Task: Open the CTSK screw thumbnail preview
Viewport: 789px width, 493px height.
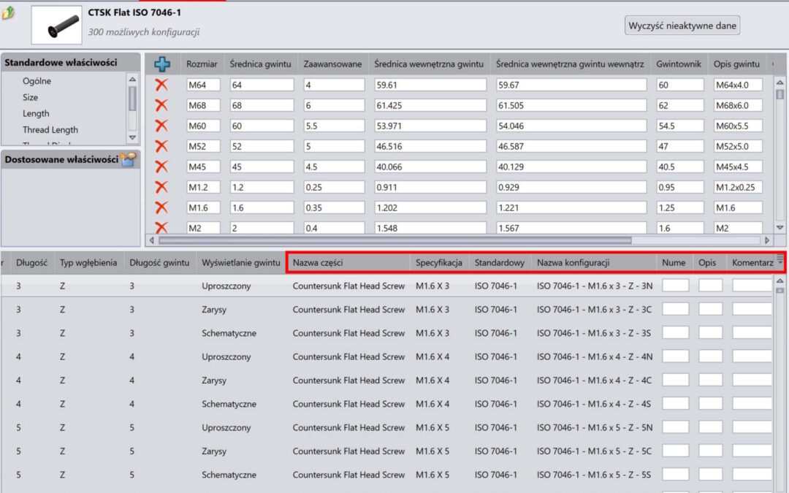Action: click(x=56, y=25)
